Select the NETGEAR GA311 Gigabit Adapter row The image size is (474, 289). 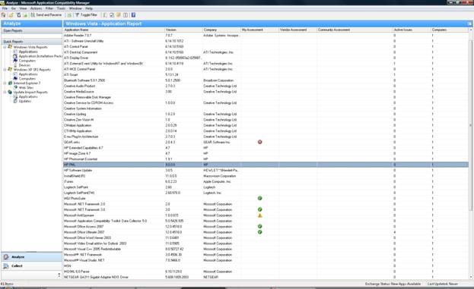tap(266, 277)
